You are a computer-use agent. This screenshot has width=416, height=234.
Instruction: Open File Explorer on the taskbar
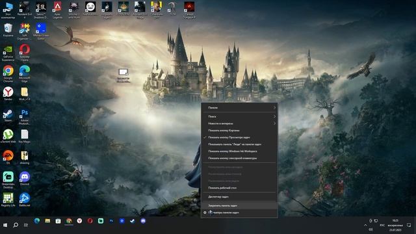(x=47, y=221)
